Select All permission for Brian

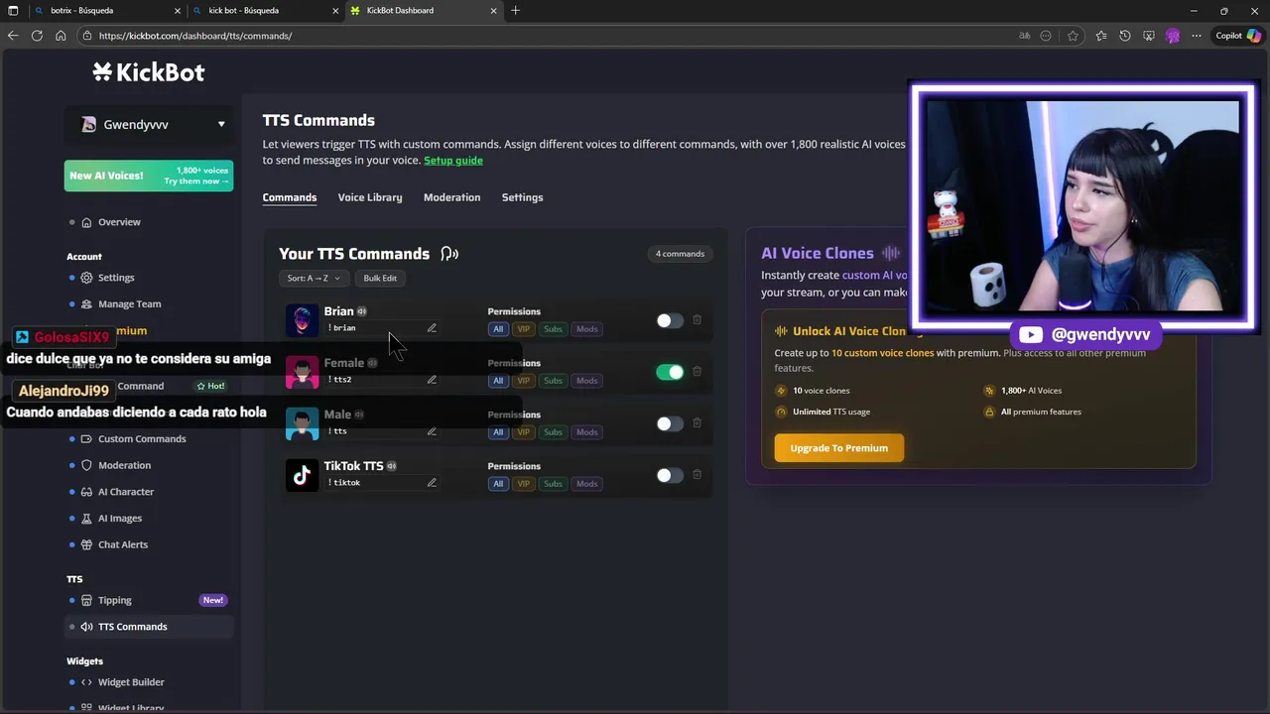[498, 329]
